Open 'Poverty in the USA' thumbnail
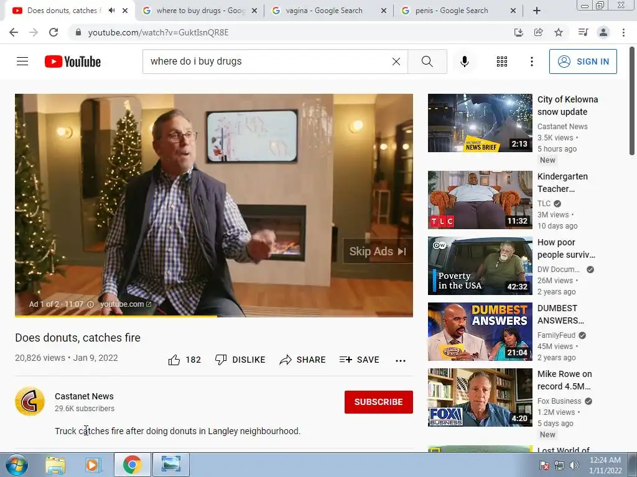Viewport: 637px width, 477px height. coord(480,266)
